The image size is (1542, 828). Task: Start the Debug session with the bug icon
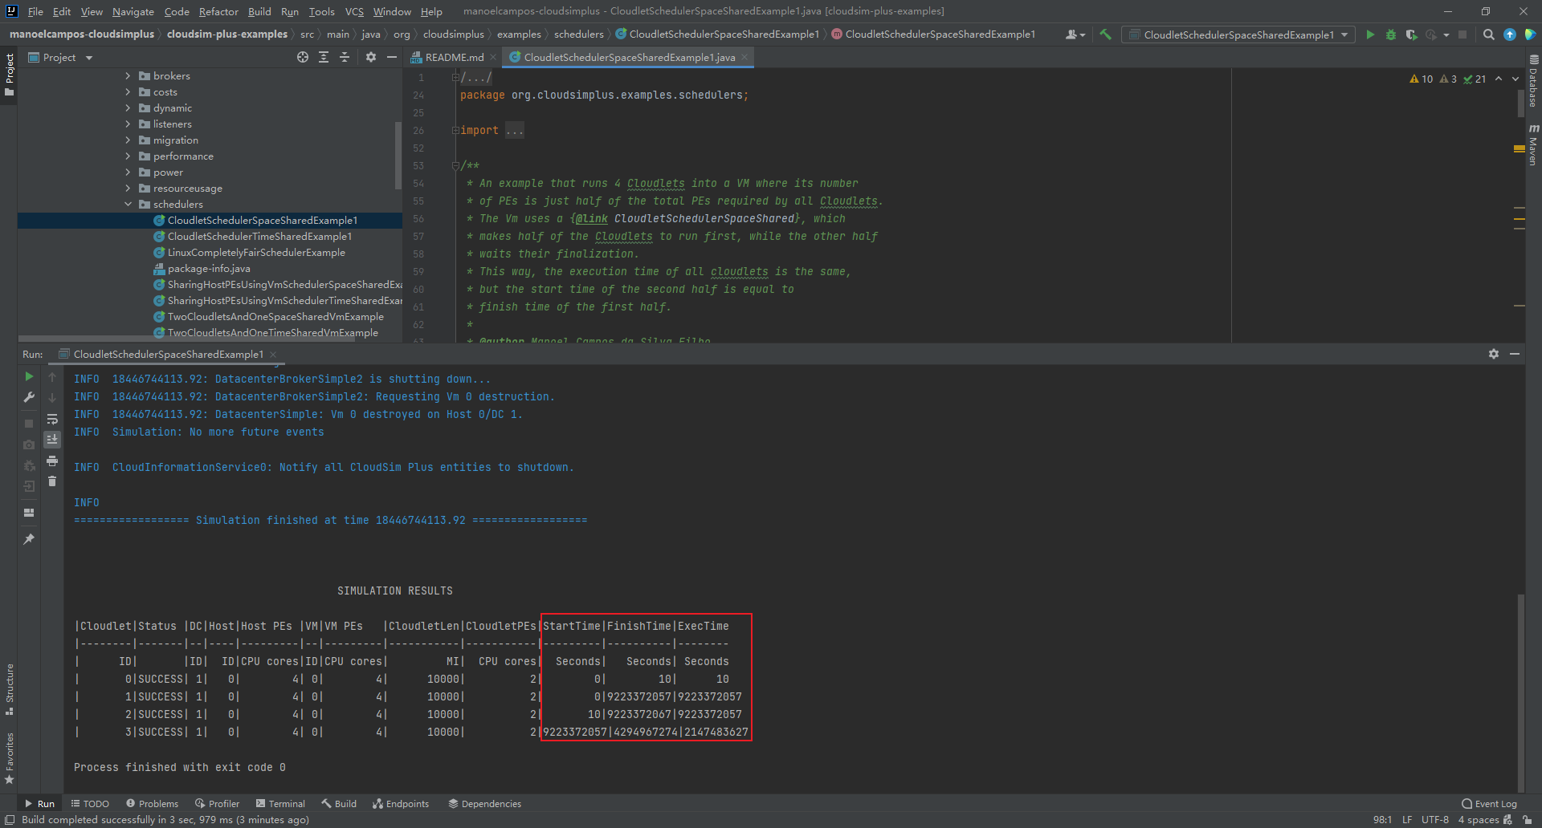pyautogui.click(x=1390, y=34)
